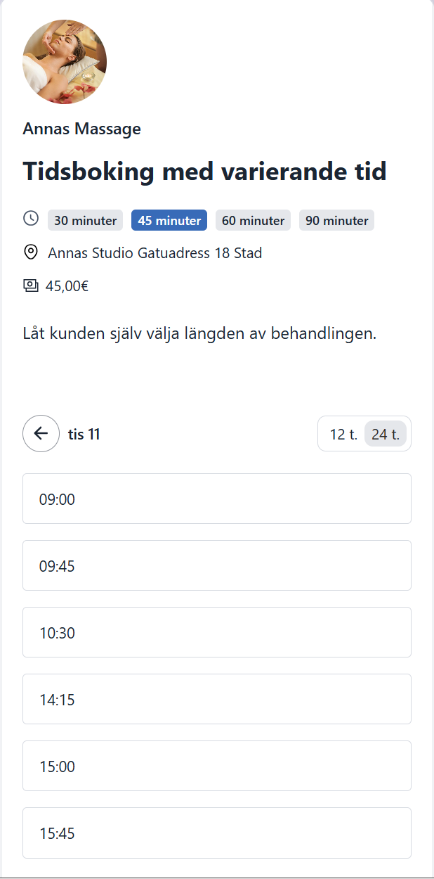The height and width of the screenshot is (879, 434).
Task: Switch to 12 t. time format
Action: [343, 434]
